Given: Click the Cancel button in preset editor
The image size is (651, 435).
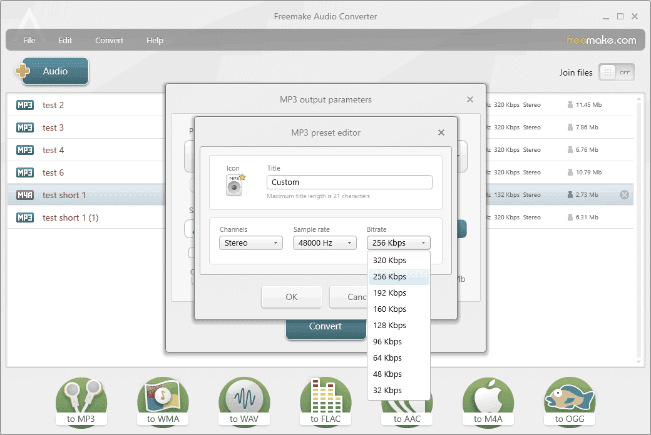Looking at the screenshot, I should [349, 297].
